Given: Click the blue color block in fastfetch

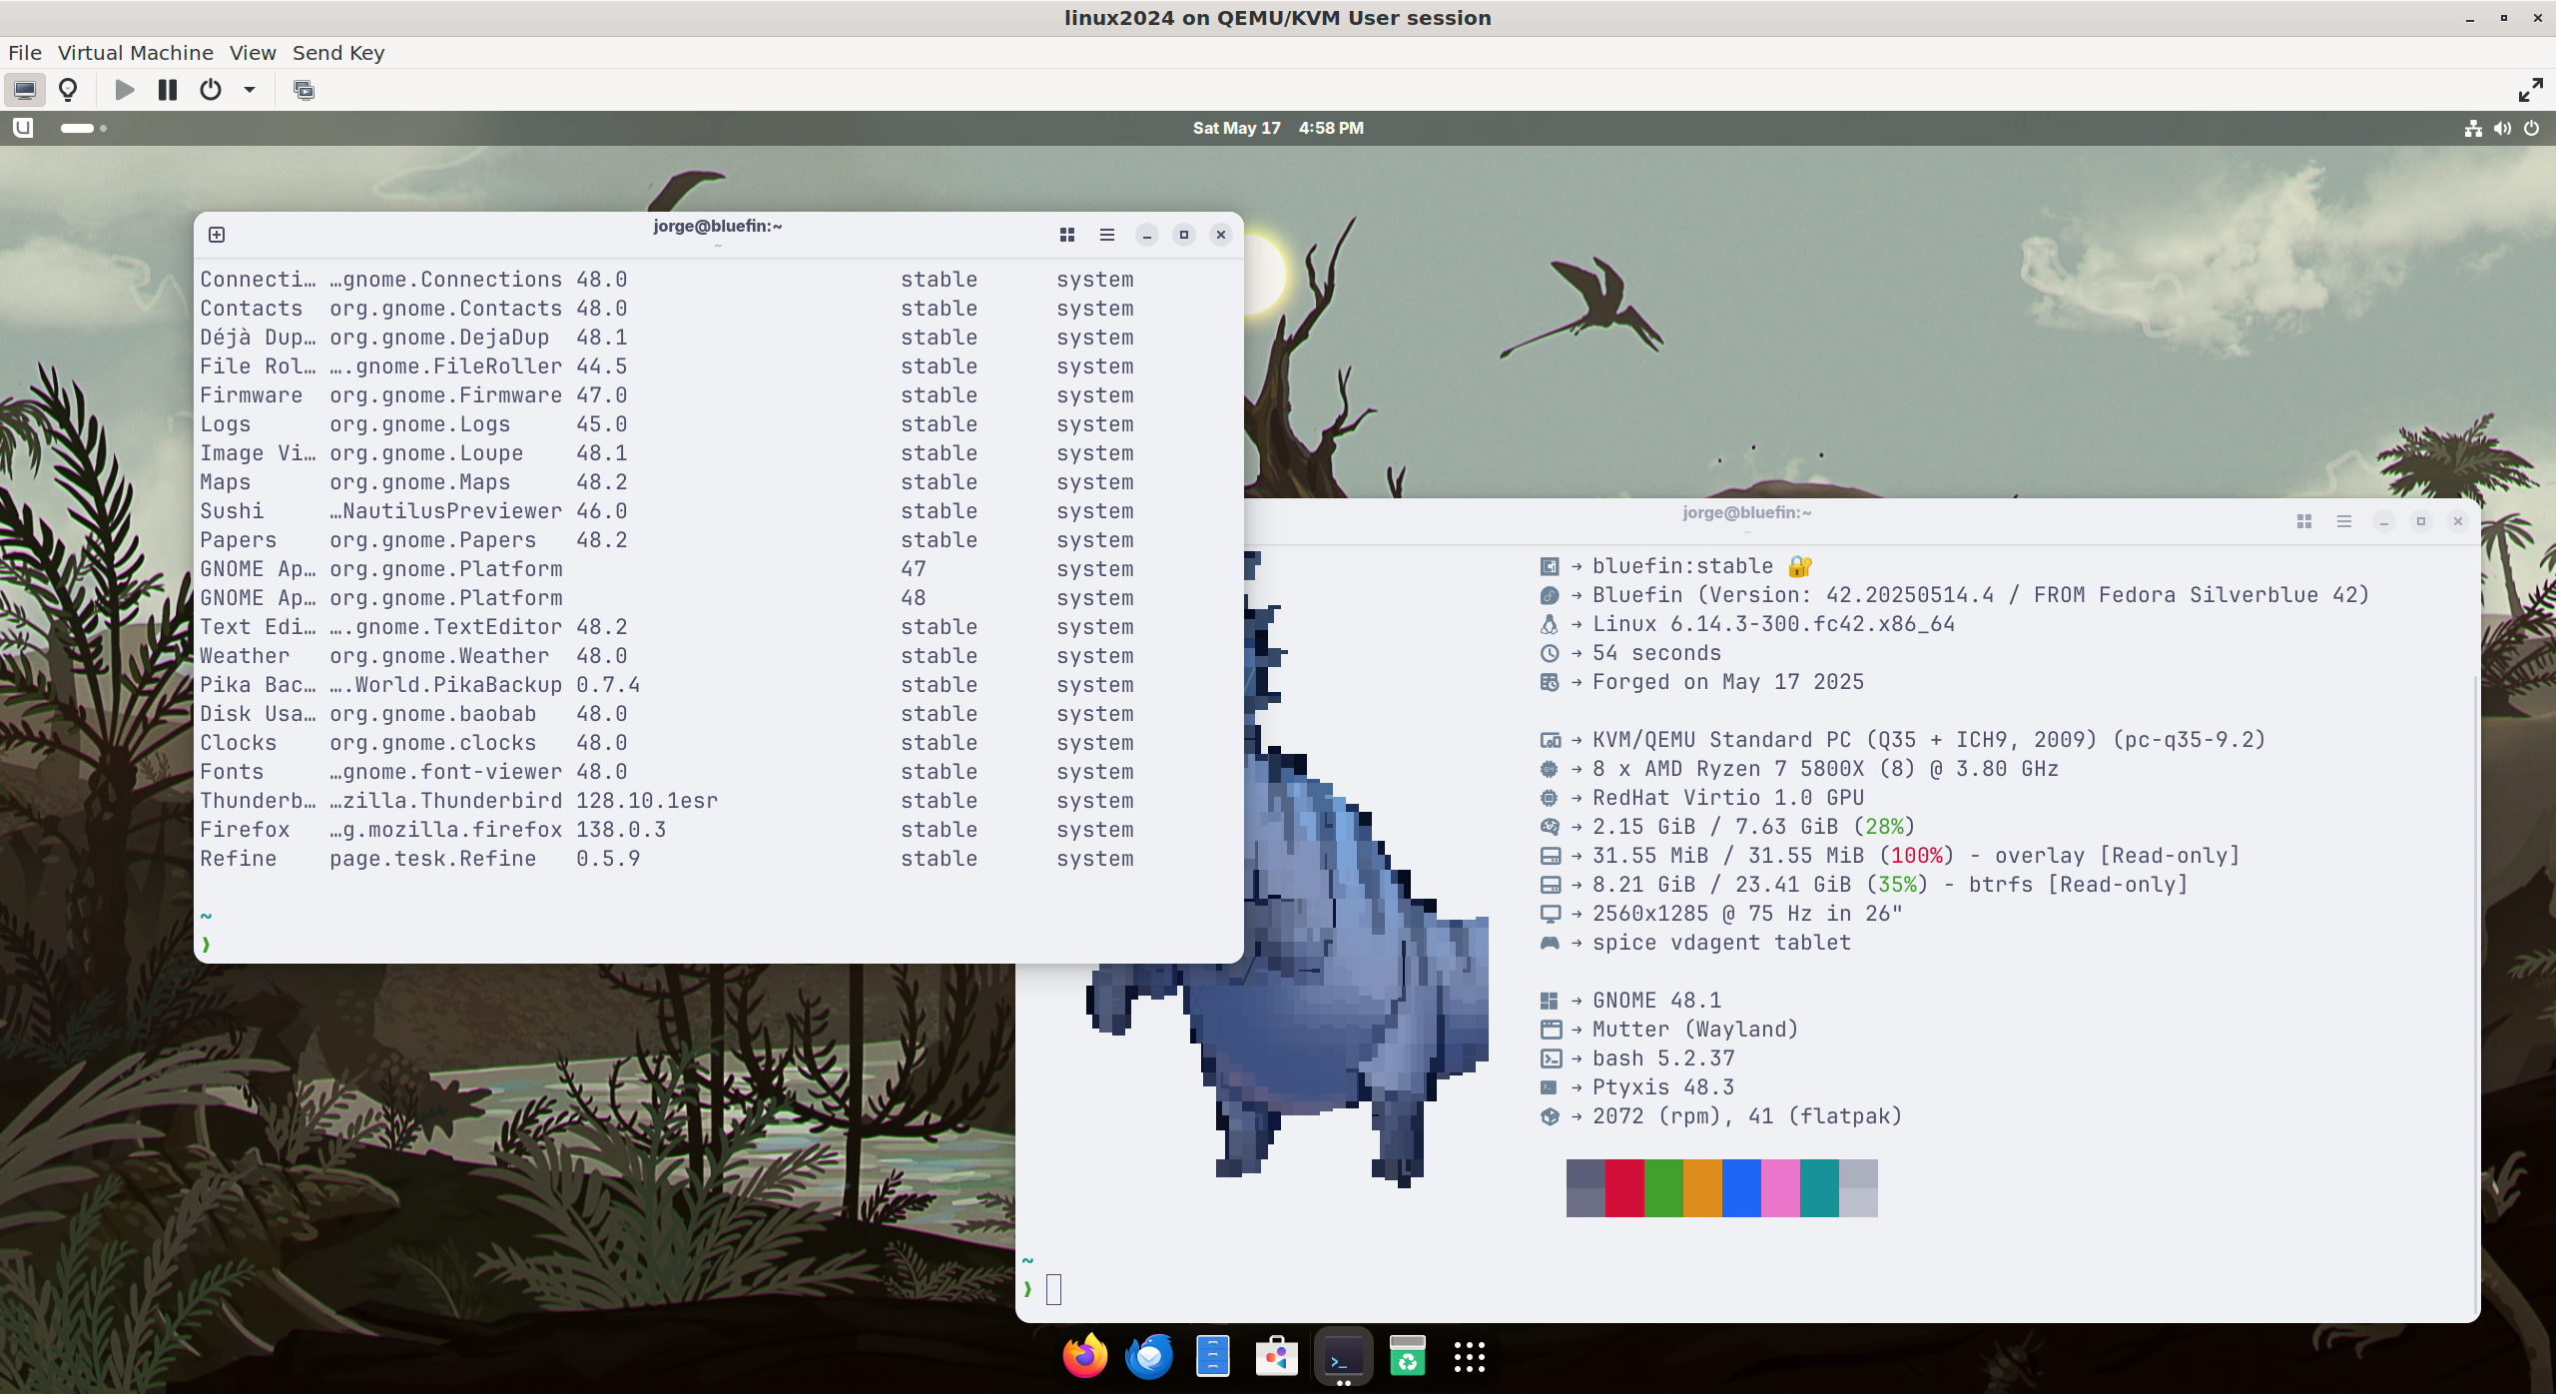Looking at the screenshot, I should pyautogui.click(x=1741, y=1188).
